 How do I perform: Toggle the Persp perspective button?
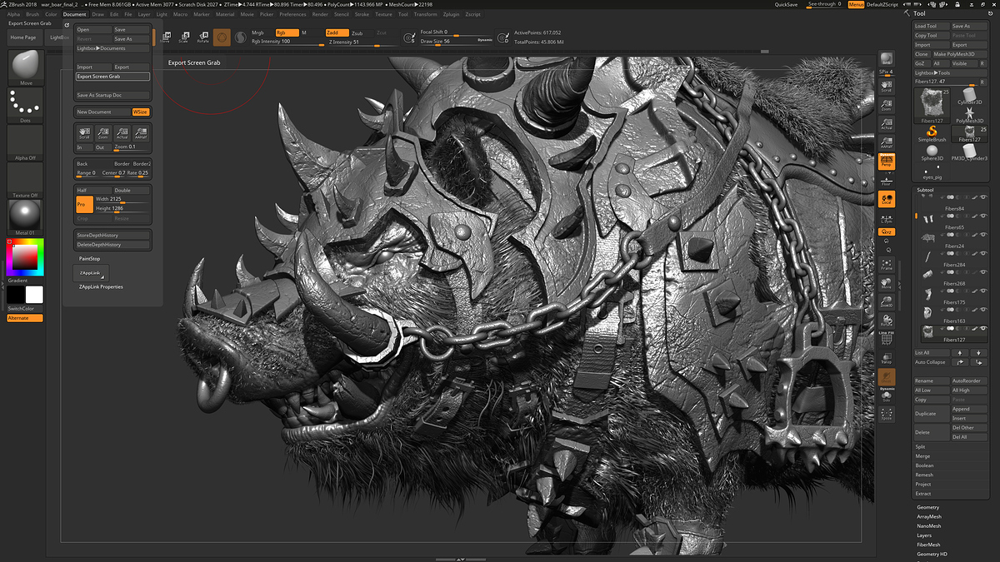point(887,161)
